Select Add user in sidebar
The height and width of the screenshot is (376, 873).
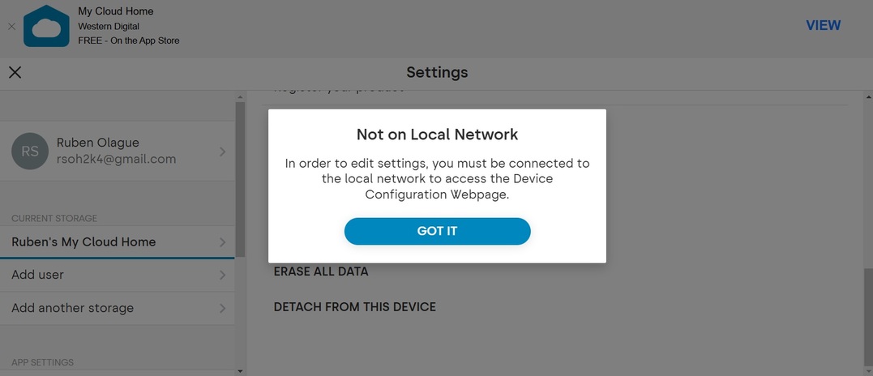coord(117,276)
